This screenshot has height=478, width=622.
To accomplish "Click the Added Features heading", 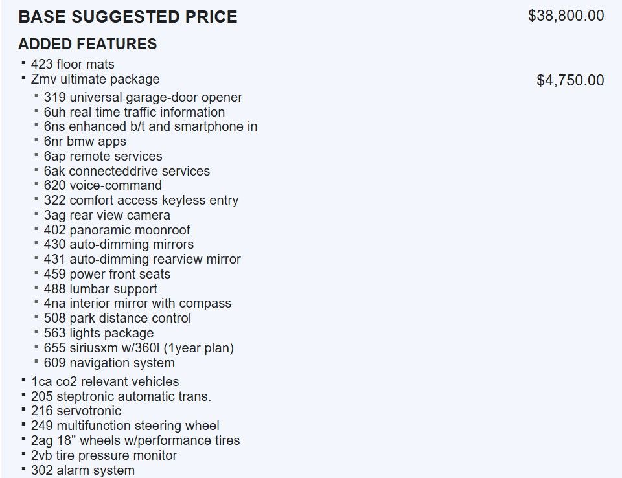I will point(87,44).
